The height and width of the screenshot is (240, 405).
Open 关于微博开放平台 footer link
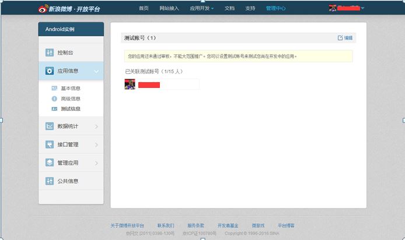pos(127,225)
